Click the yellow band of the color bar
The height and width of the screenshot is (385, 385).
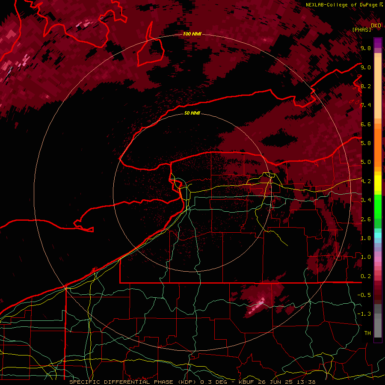[378, 183]
